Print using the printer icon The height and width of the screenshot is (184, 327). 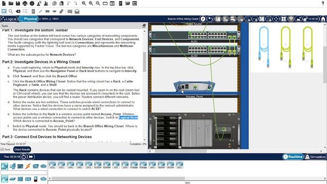pyautogui.click(x=25, y=4)
